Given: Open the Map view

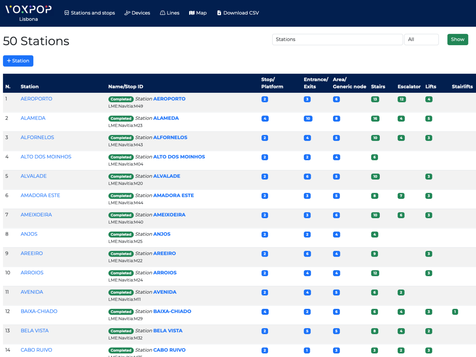Looking at the screenshot, I should [x=198, y=13].
